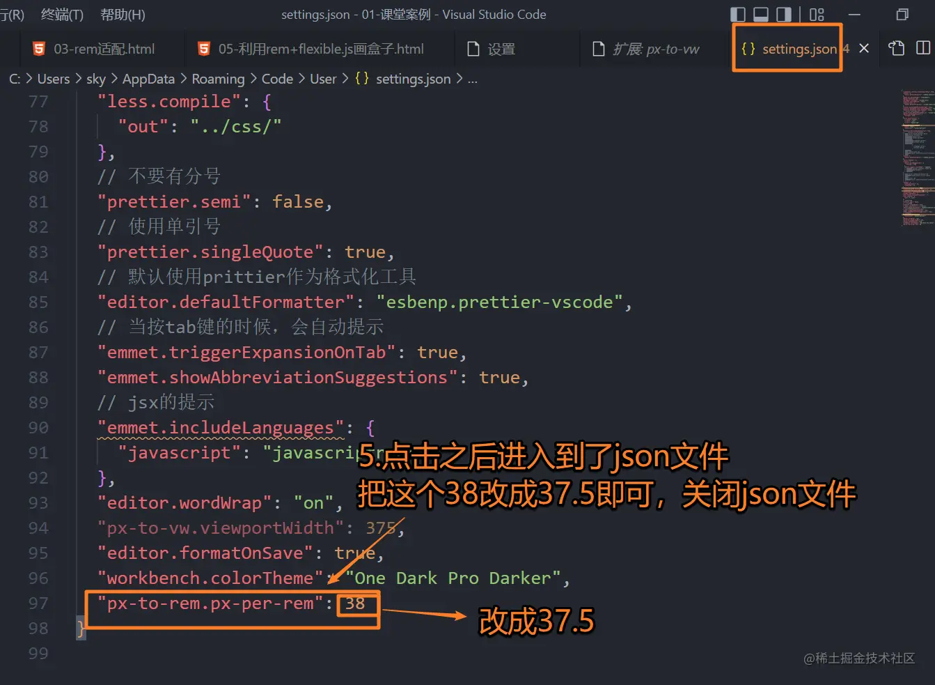Open Settings UI icon in editor toolbar

[x=897, y=48]
